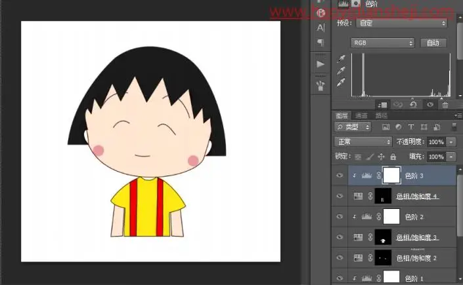Filter layers by smart objects icon
The image size is (463, 285).
(437, 127)
